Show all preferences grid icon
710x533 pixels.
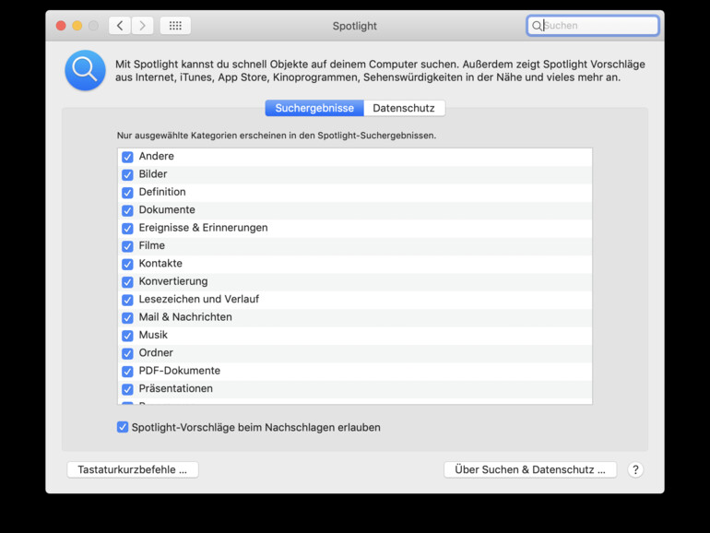pos(175,26)
